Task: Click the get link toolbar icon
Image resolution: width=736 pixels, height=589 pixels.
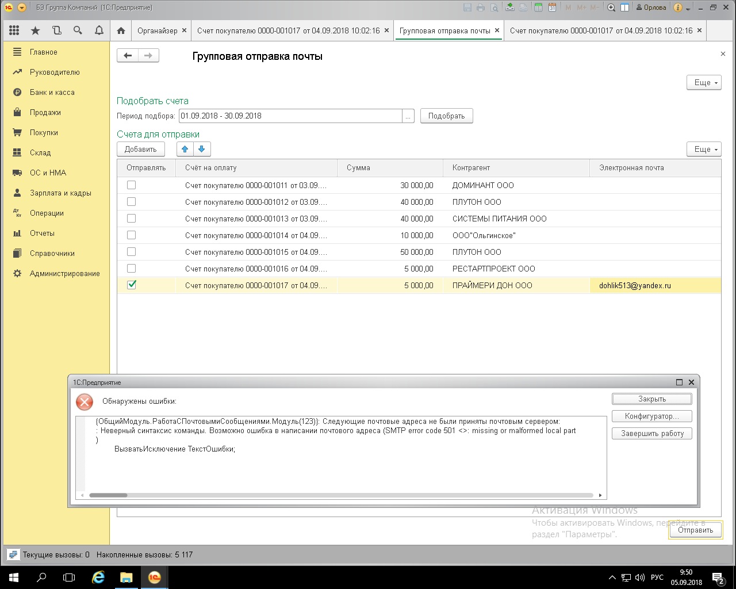Action: point(510,7)
